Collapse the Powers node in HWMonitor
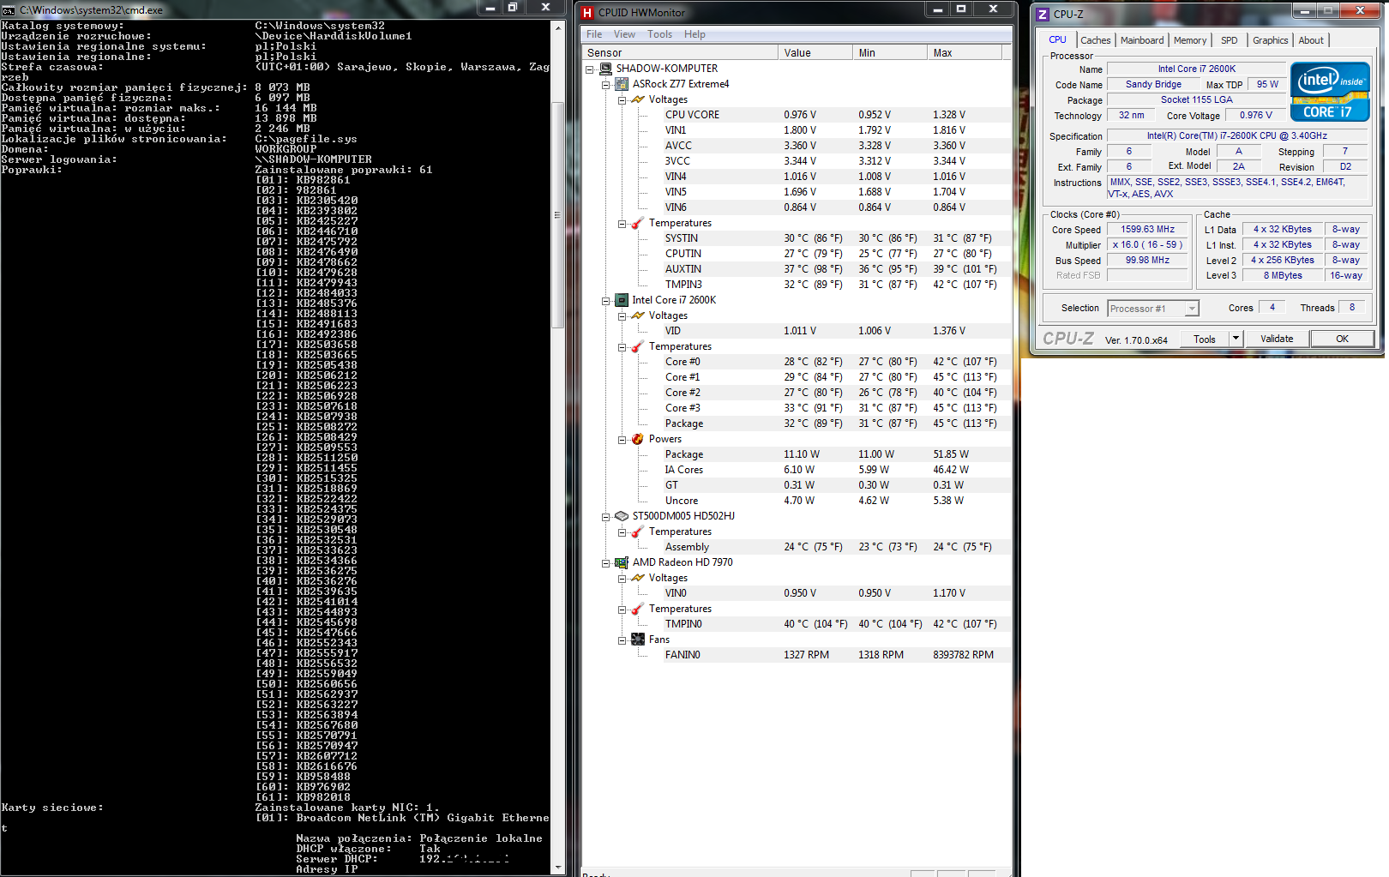Screen dimensions: 1389x877 622,440
